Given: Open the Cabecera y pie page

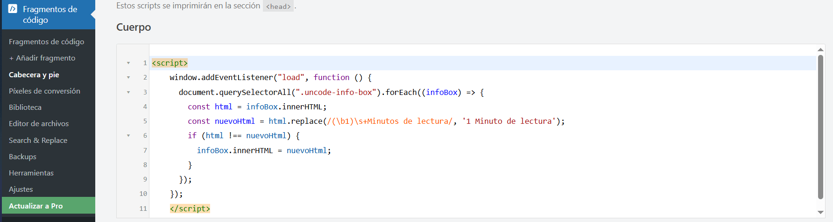Looking at the screenshot, I should [34, 74].
